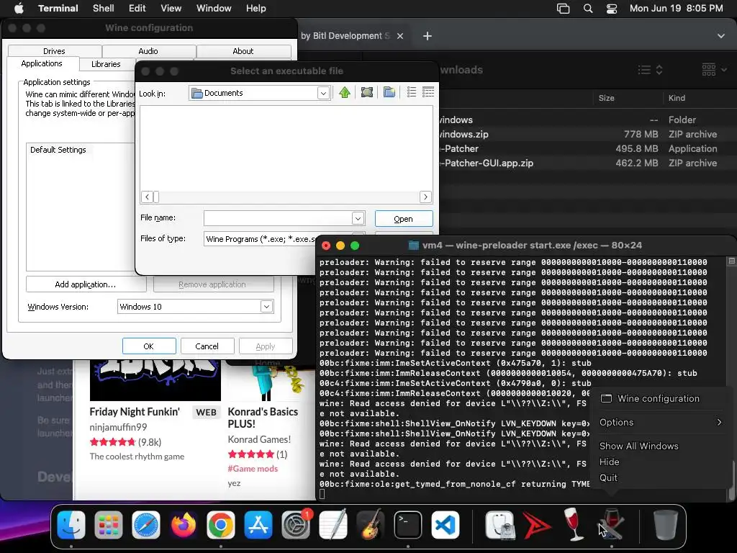This screenshot has width=737, height=553.
Task: Open the Apple menu
Action: click(x=19, y=9)
